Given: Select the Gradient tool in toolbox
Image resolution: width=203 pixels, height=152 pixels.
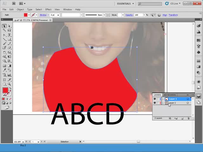Looking at the screenshot, I should tap(9, 66).
